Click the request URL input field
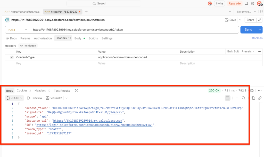Screen dimensions: 264x157 pyautogui.click(x=134, y=30)
